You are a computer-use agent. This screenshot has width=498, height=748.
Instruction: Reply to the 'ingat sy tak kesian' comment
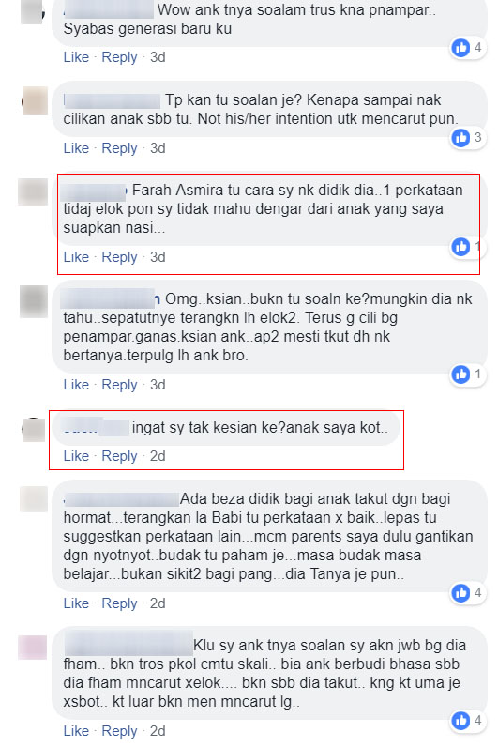coord(119,456)
